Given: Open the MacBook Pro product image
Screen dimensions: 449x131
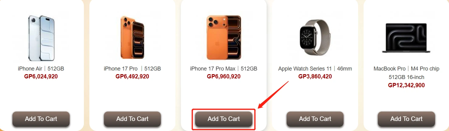Looking at the screenshot, I should click(x=406, y=37).
